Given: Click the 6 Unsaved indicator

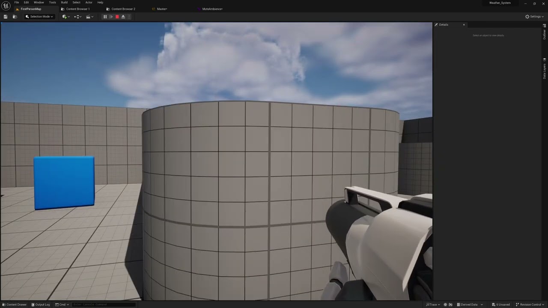Looking at the screenshot, I should point(501,305).
